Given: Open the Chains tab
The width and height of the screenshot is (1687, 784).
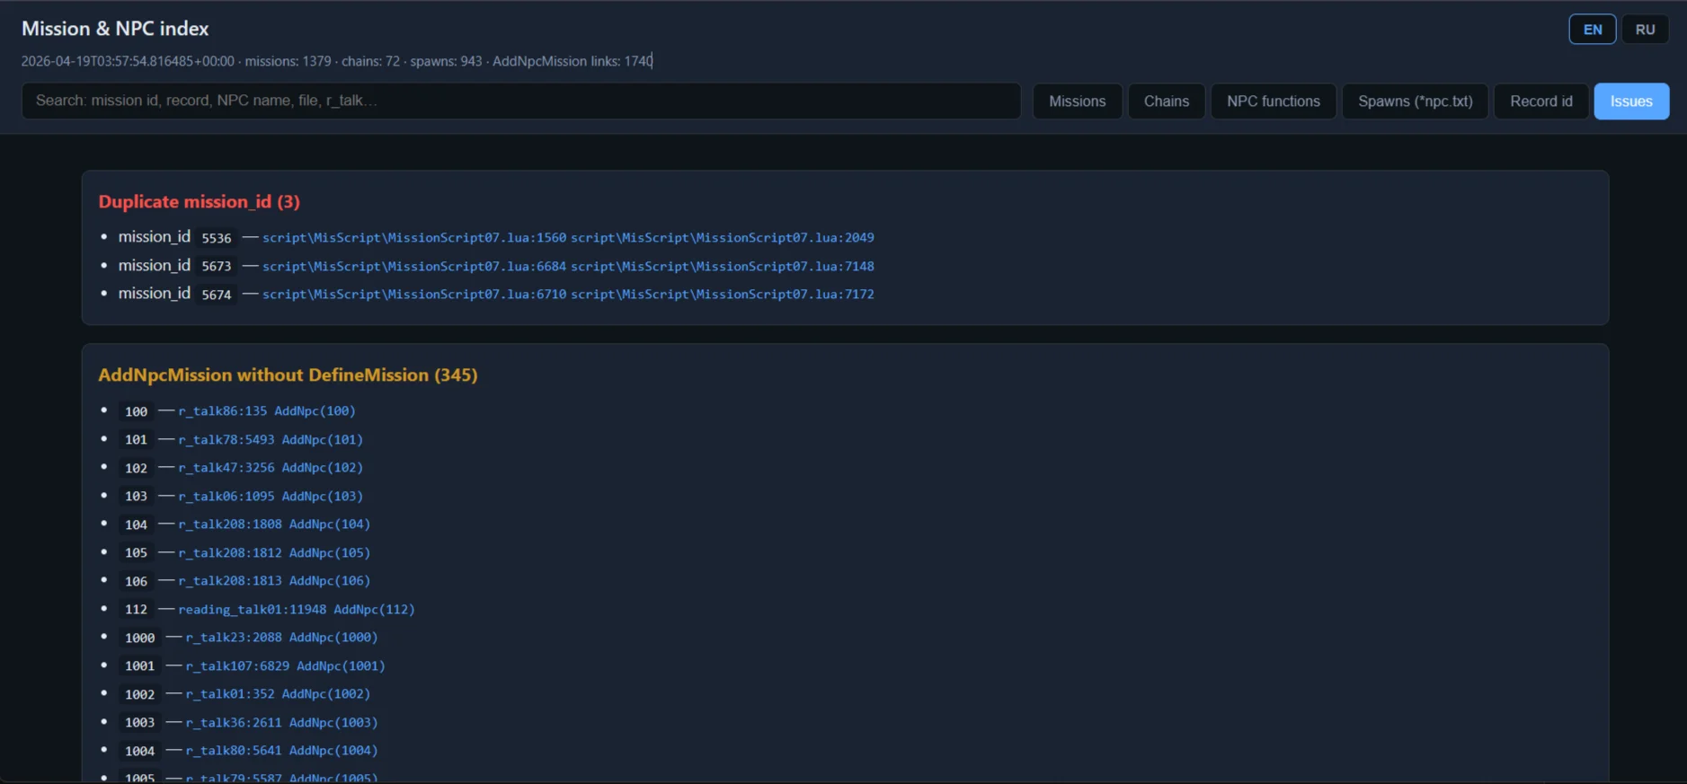Looking at the screenshot, I should point(1166,101).
